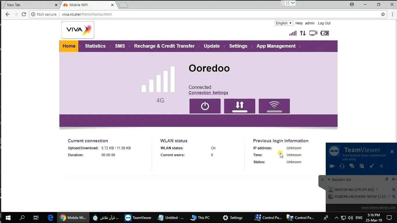Switch to TeamViewer taskbar item
The width and height of the screenshot is (397, 223).
pyautogui.click(x=138, y=218)
